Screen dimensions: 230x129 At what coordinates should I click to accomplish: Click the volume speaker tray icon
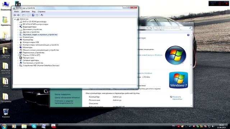213,126
